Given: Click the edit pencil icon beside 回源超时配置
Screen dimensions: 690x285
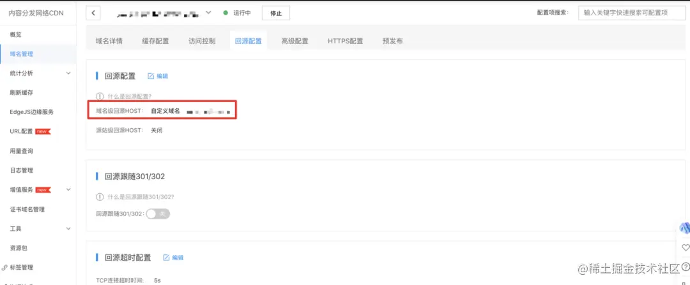Looking at the screenshot, I should tap(166, 258).
